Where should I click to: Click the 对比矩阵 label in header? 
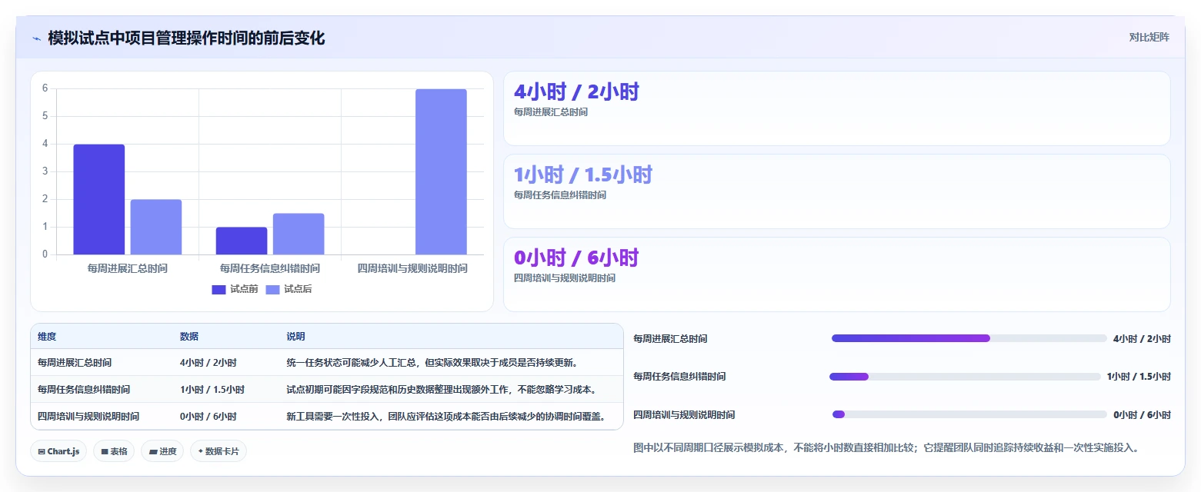coord(1149,38)
